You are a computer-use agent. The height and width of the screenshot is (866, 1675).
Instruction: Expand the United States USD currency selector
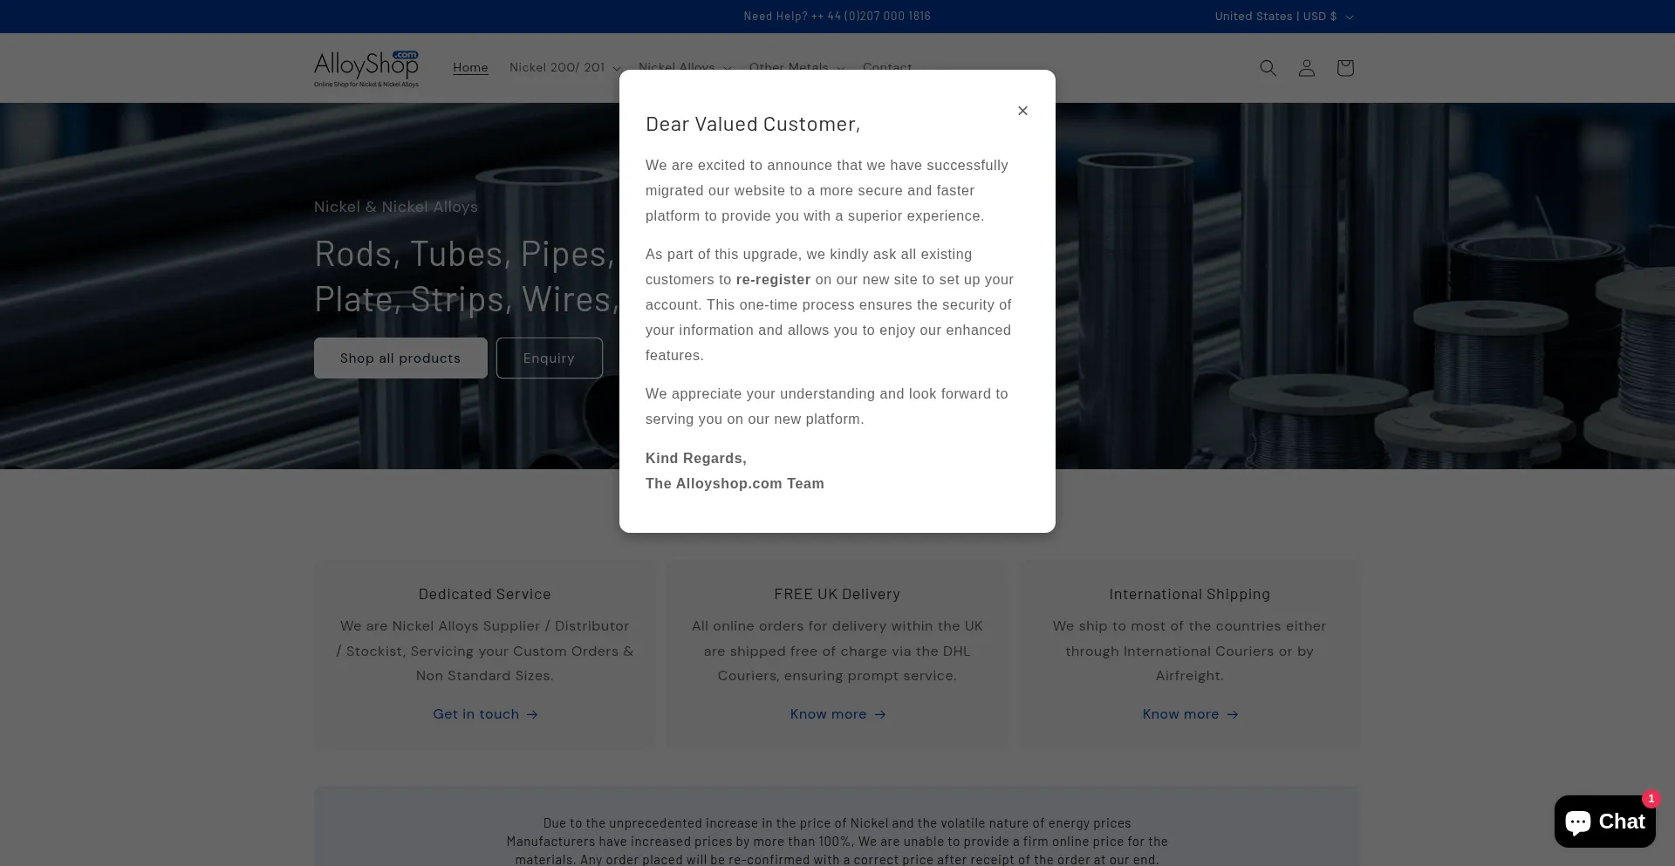1283,17
